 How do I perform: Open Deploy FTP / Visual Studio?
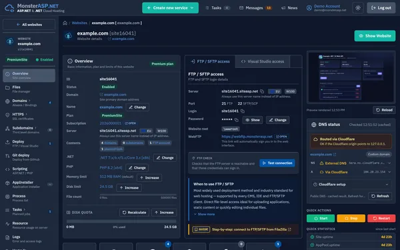[x=29, y=143]
